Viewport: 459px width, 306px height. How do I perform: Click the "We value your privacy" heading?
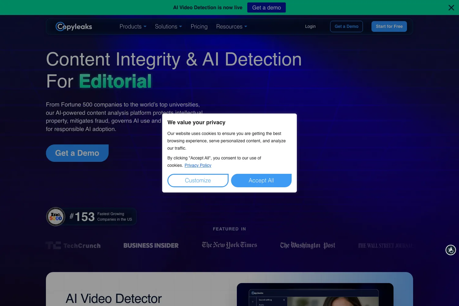coord(196,122)
